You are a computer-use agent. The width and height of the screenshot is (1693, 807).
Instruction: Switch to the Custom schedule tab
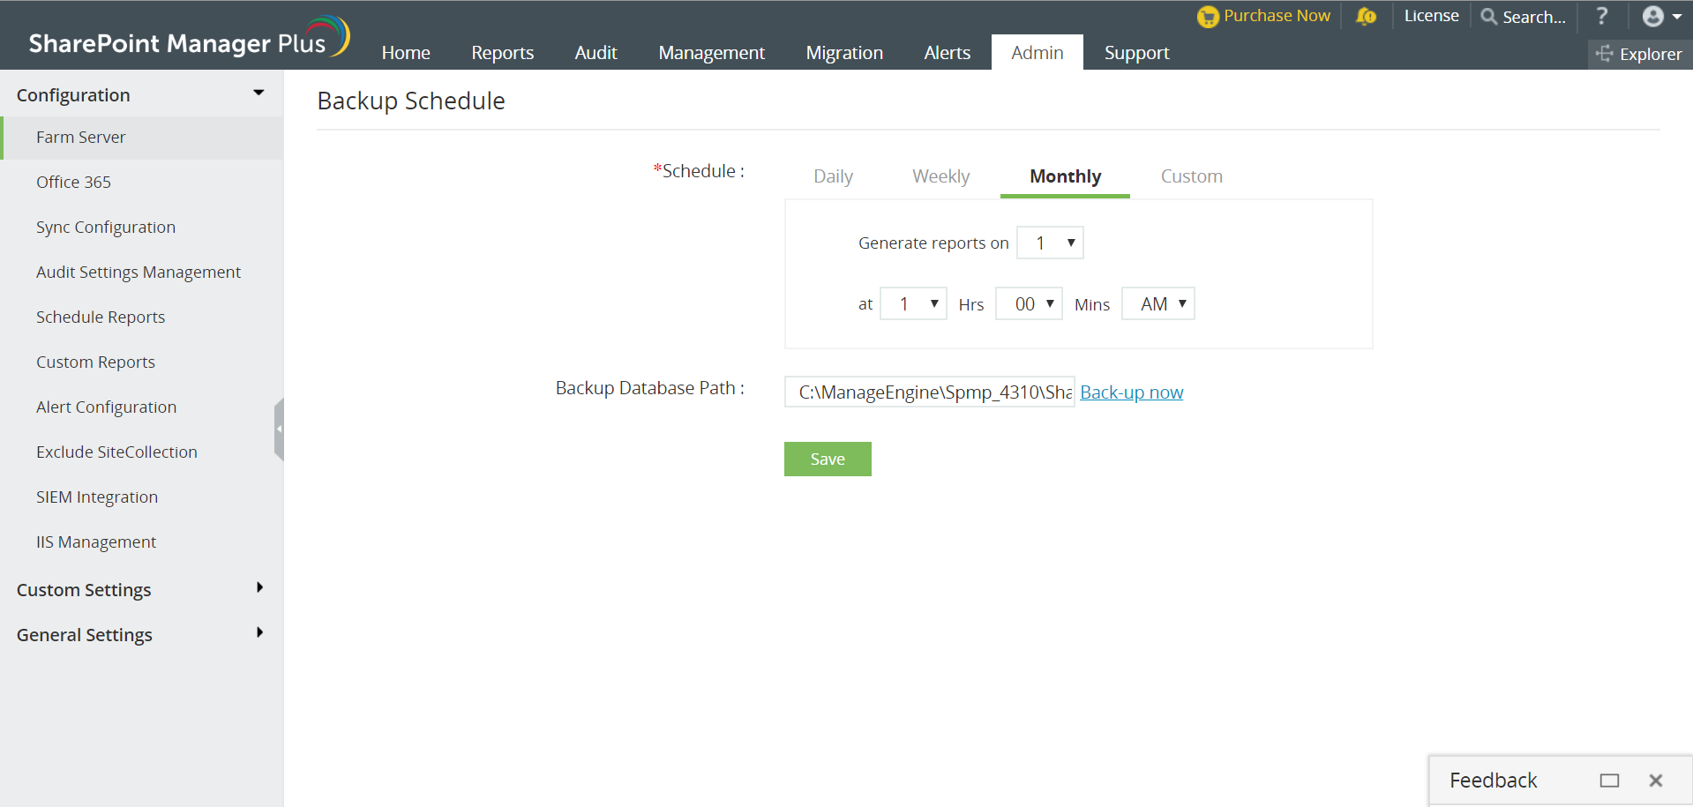pos(1192,176)
